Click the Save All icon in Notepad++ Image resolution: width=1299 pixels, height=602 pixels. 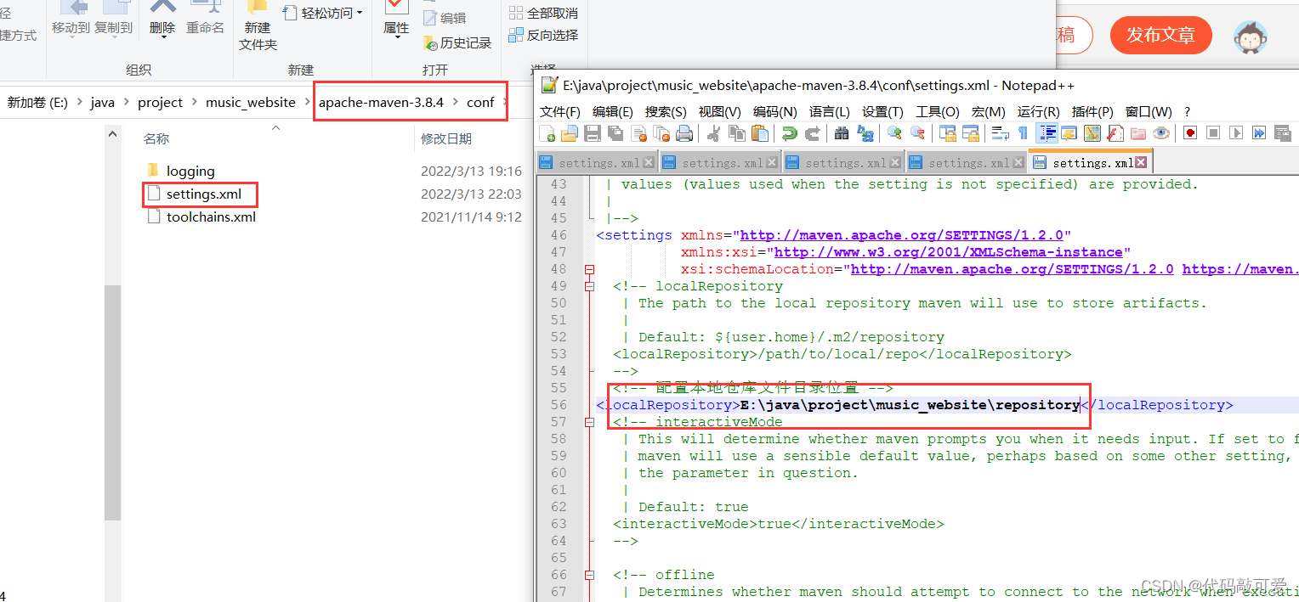pyautogui.click(x=615, y=133)
